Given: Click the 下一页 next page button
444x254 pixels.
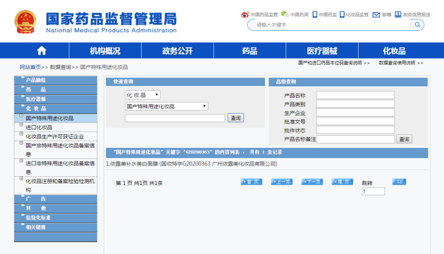Looking at the screenshot, I should 312,182.
